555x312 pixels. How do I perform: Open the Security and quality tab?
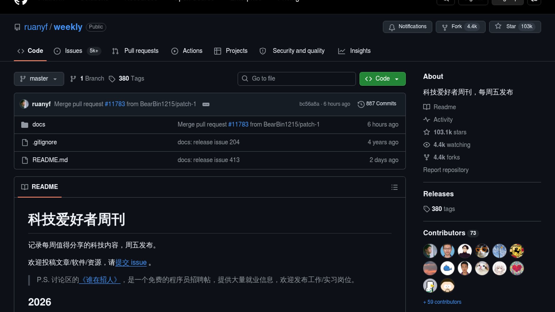[292, 51]
